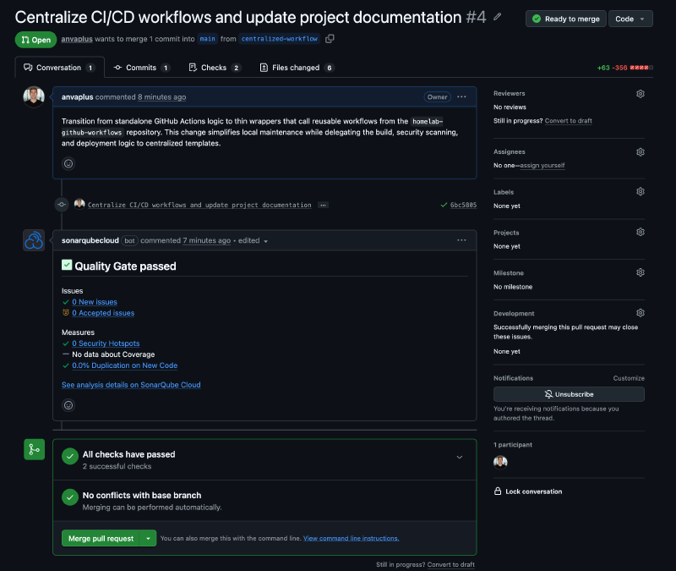Add emoji reaction to sonarqubecloud comment
The height and width of the screenshot is (571, 676).
point(68,405)
